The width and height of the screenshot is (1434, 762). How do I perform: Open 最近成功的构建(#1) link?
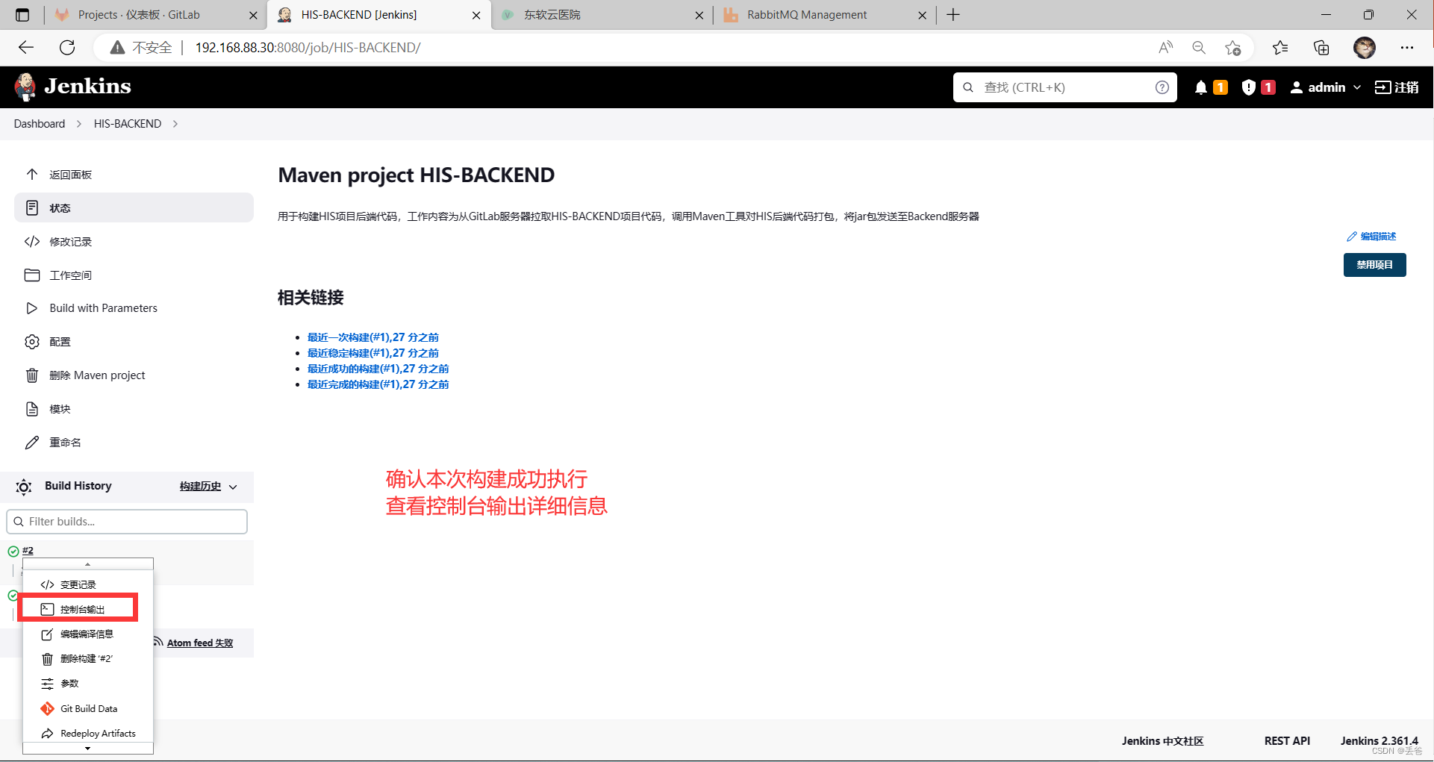pyautogui.click(x=378, y=369)
